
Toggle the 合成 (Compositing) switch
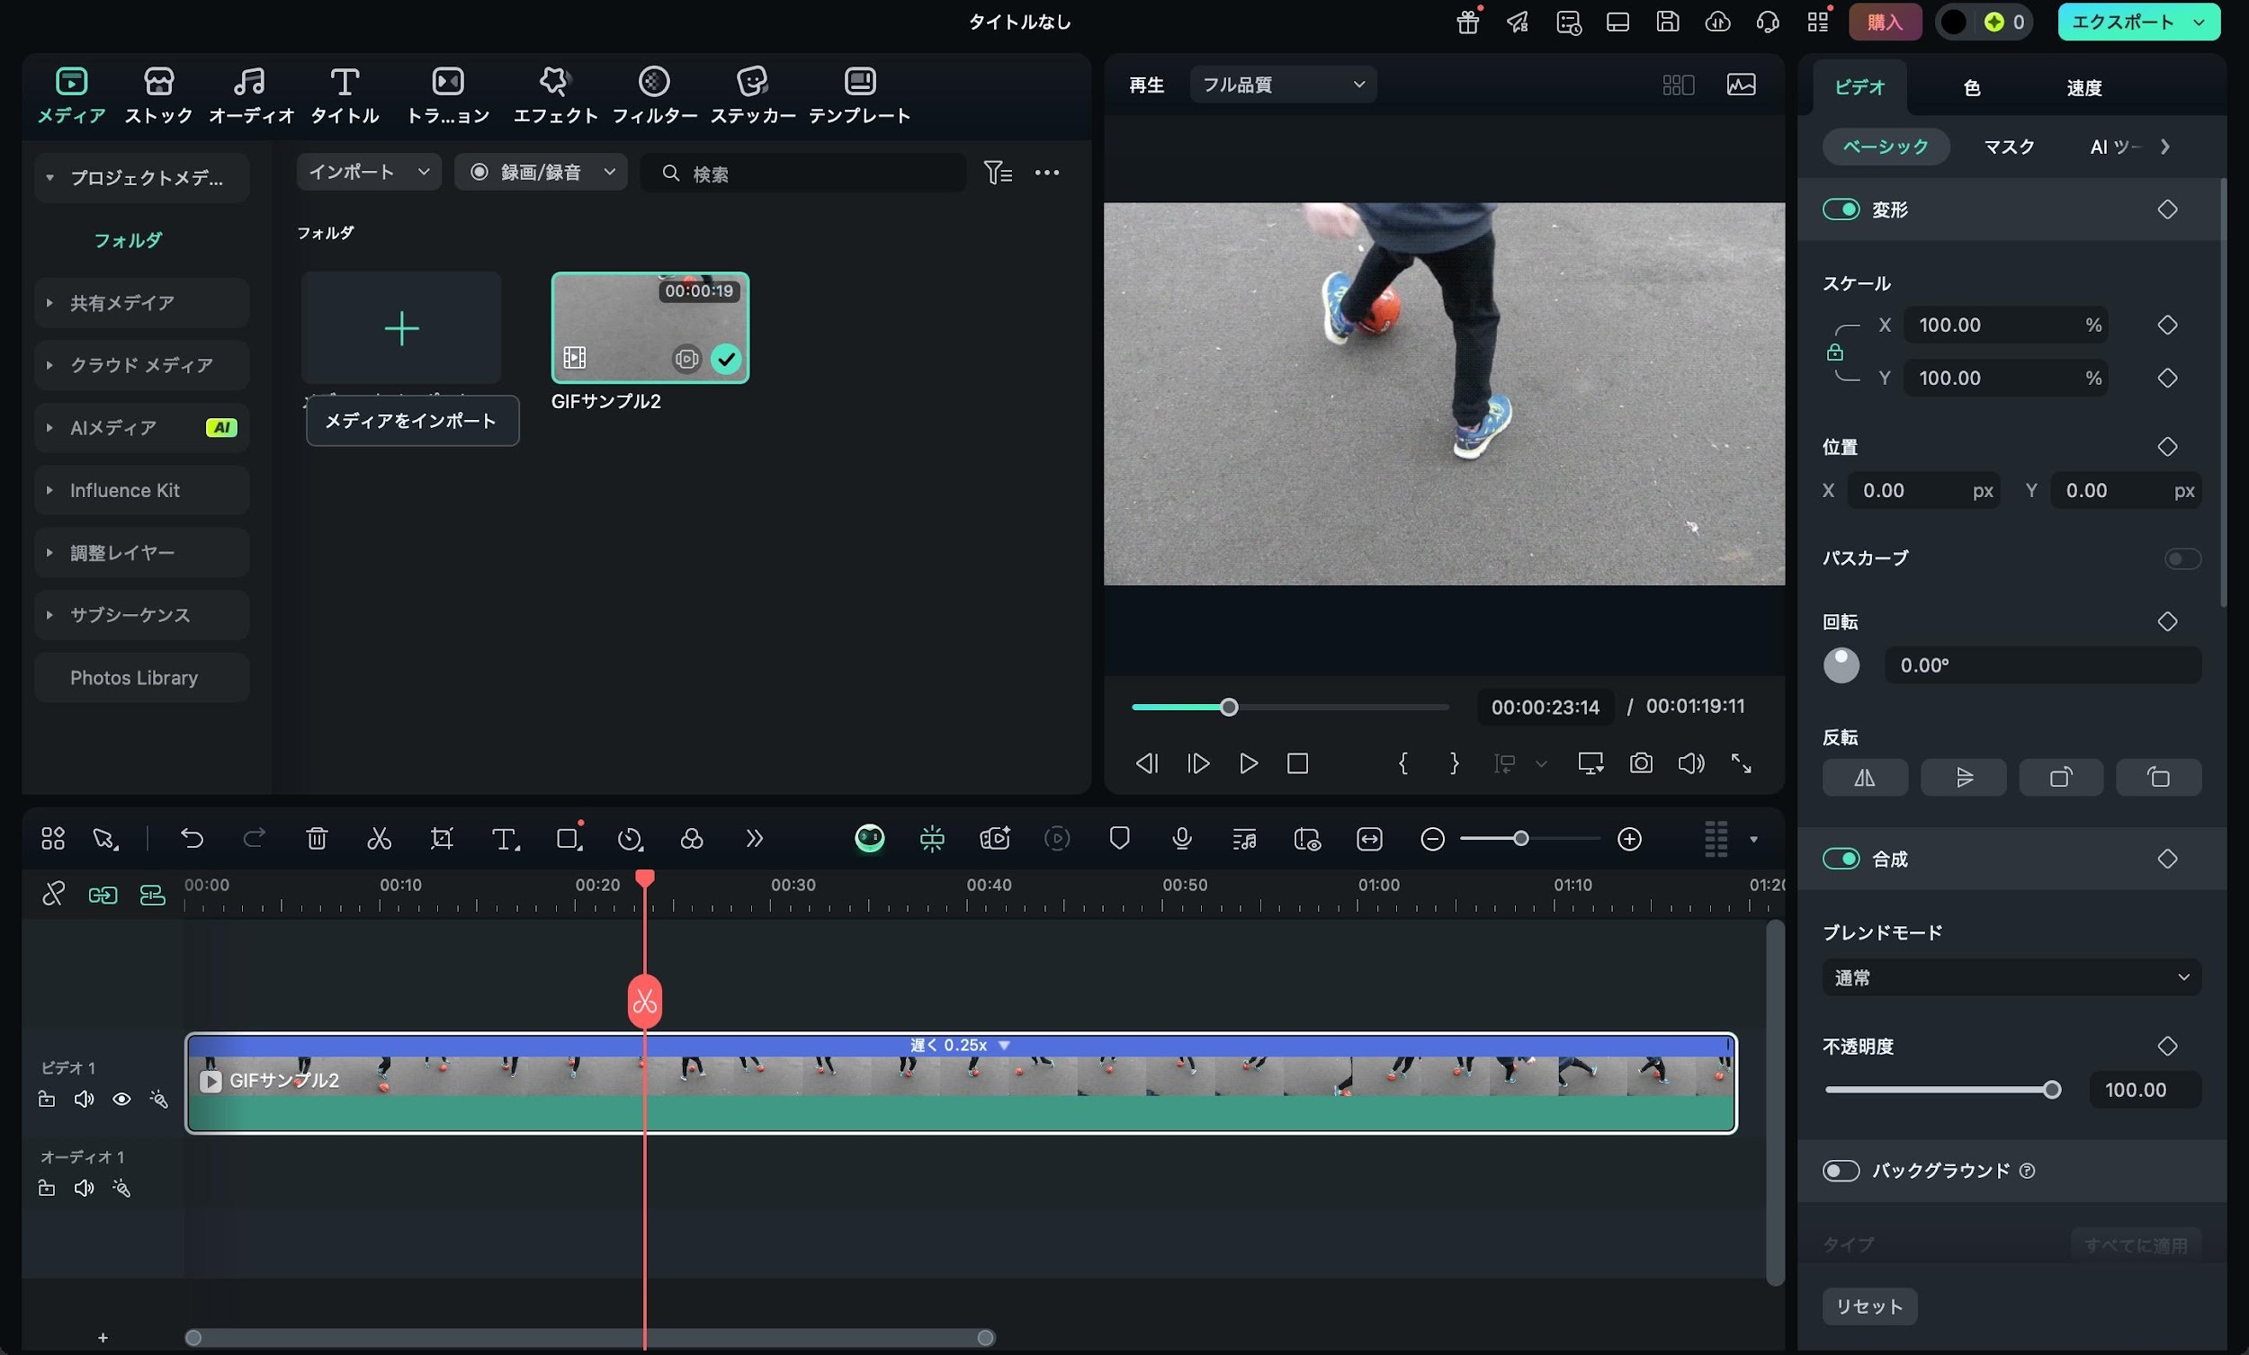pos(1841,859)
